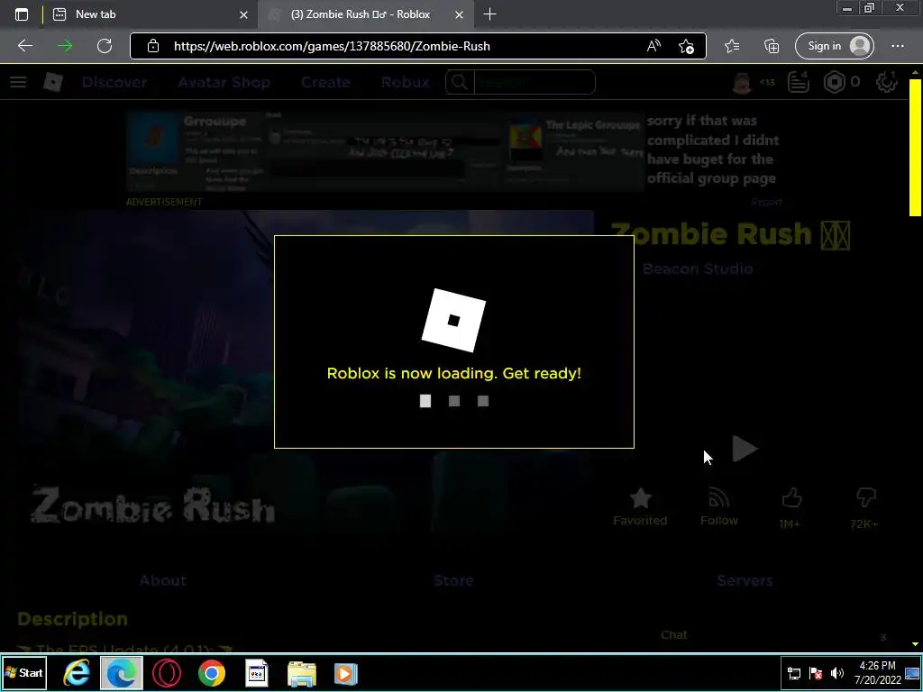Viewport: 923px width, 692px height.
Task: Open a new browser tab with plus
Action: (x=489, y=14)
